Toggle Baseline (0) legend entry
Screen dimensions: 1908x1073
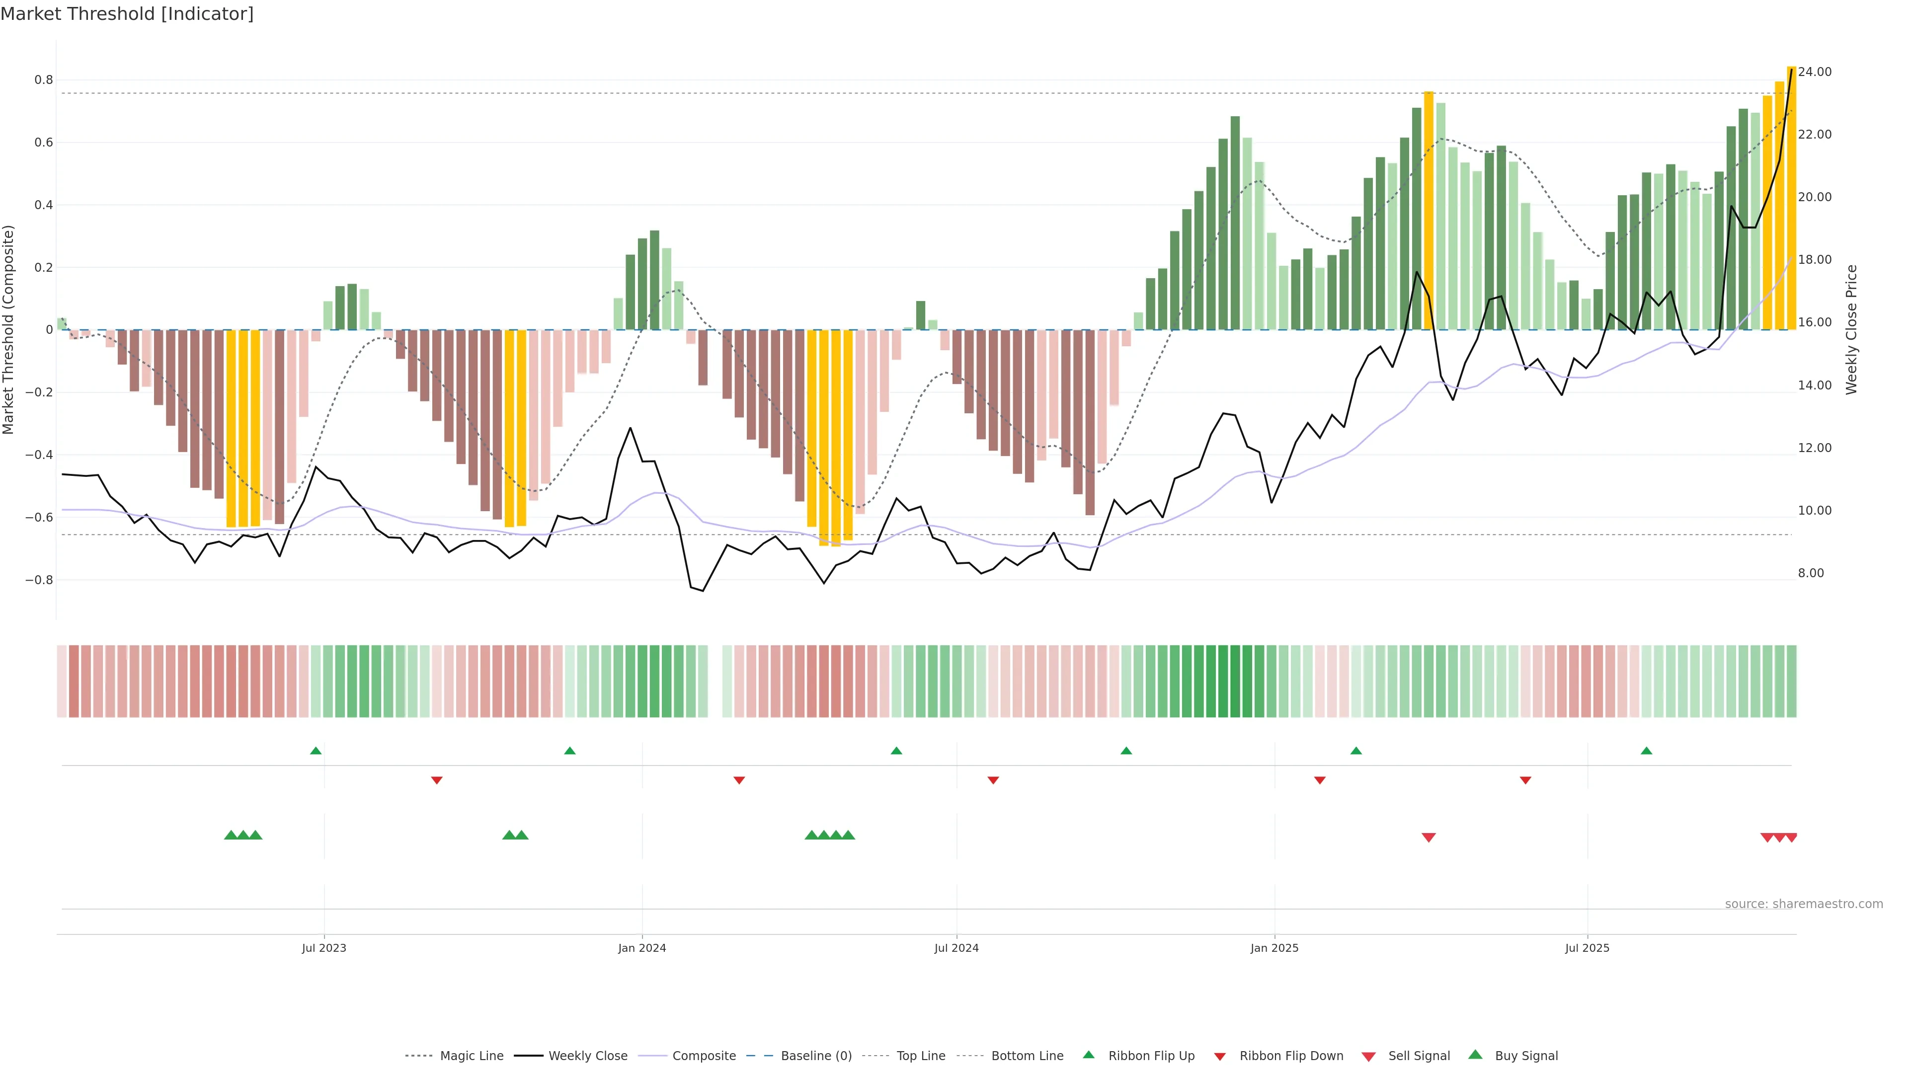[x=816, y=1056]
